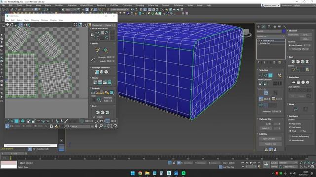The height and width of the screenshot is (177, 316).
Task: Open the Rendering menu in main menu bar
Action: click(x=101, y=5)
